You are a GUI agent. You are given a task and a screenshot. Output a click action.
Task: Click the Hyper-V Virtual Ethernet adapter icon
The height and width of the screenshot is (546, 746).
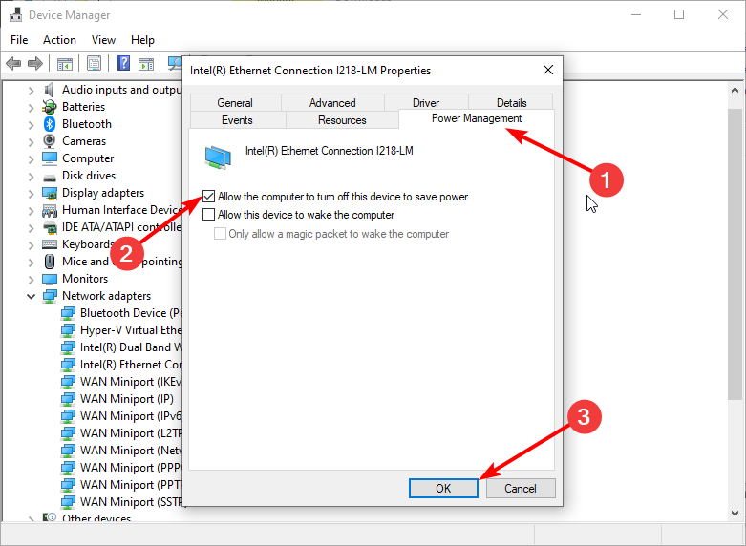tap(68, 330)
